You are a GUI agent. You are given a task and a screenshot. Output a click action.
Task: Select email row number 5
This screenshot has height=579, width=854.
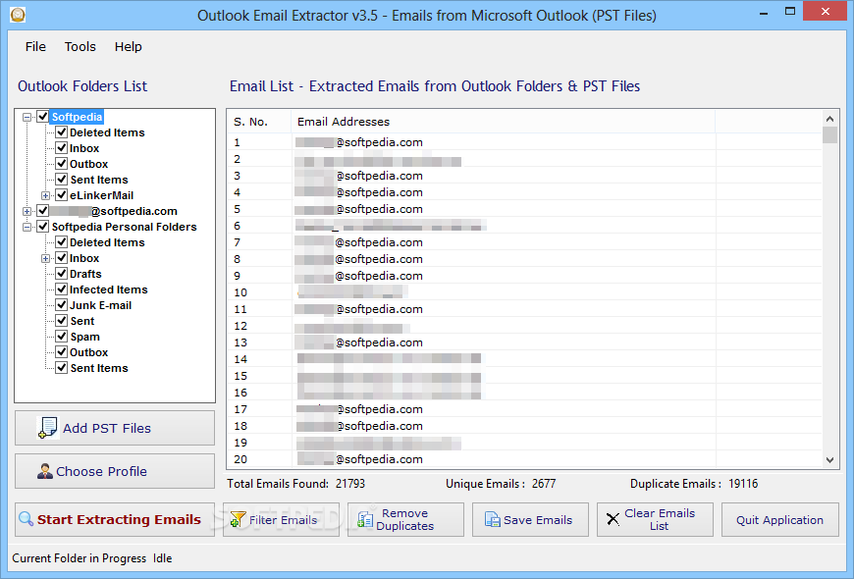[524, 209]
